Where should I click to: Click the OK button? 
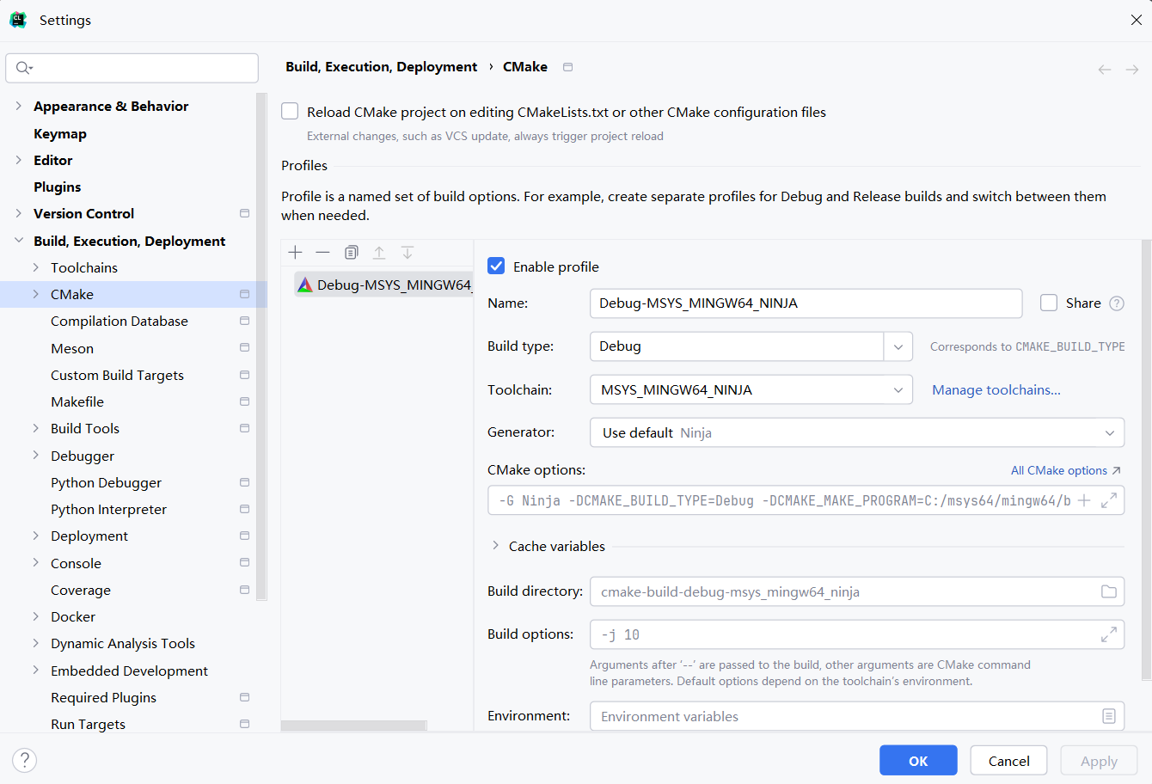coord(918,761)
